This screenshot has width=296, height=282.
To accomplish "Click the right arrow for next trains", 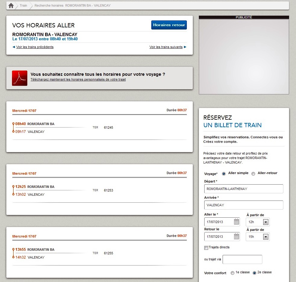I will [x=185, y=47].
